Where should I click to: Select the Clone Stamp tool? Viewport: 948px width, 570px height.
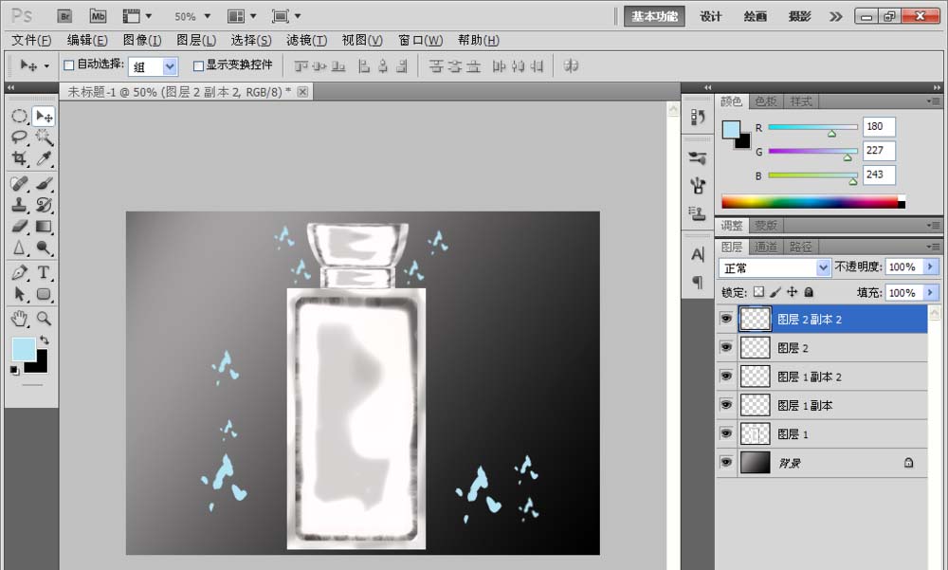19,205
